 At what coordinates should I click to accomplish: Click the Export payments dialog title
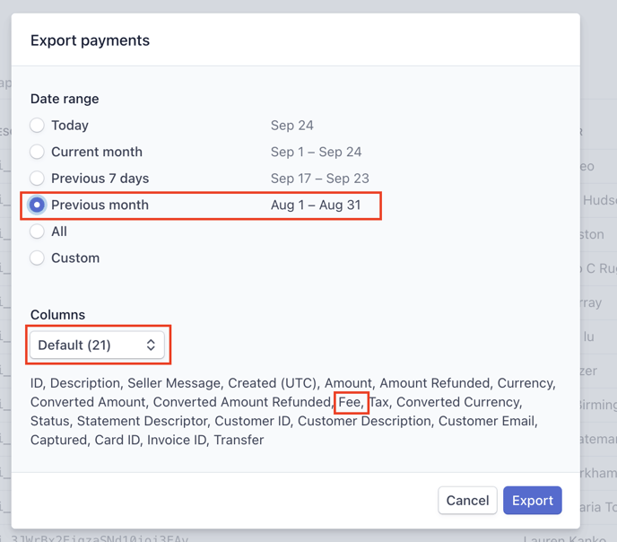coord(90,40)
